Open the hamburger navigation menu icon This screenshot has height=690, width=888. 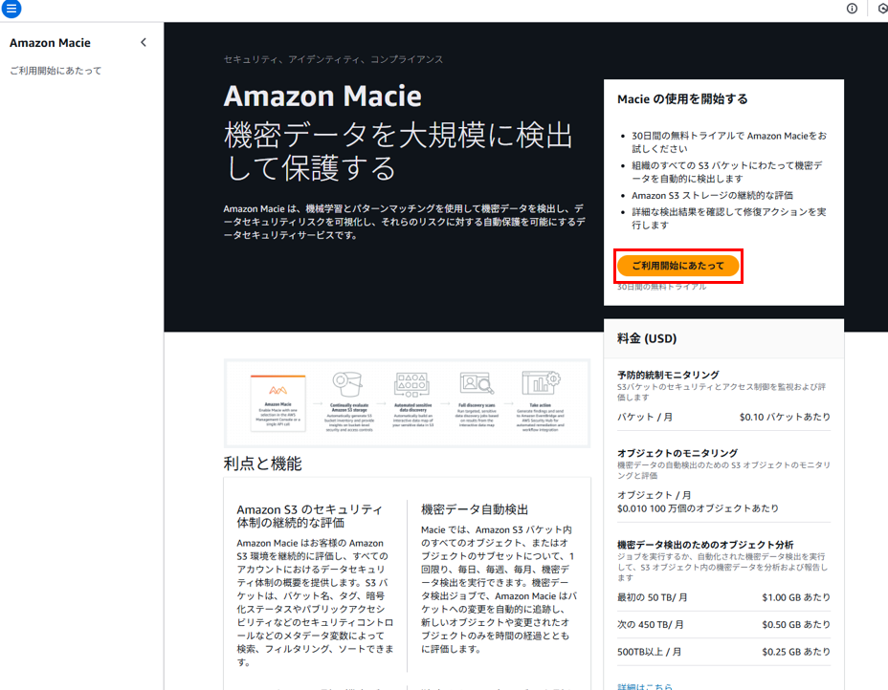click(11, 9)
